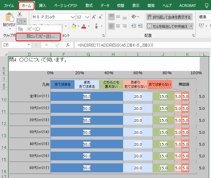Switch to the ホーム tab

26,6
